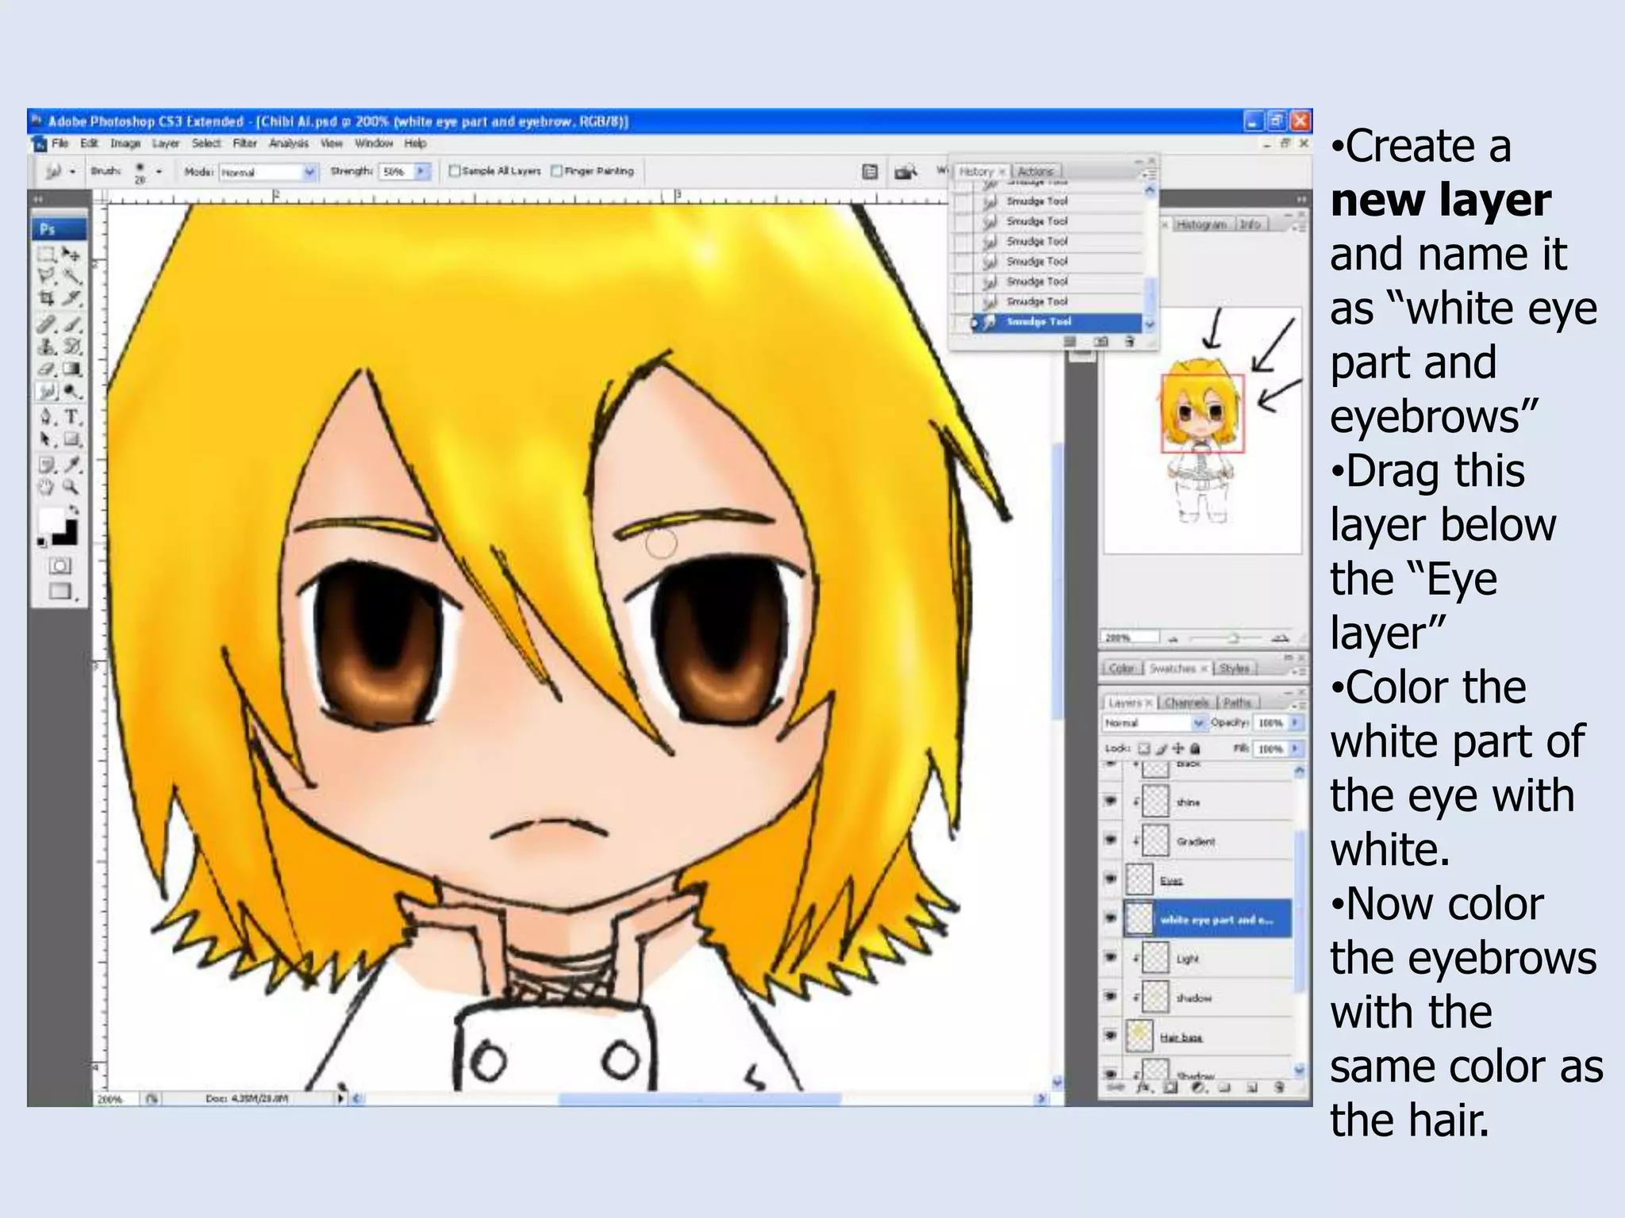Open the layer Opacity arrow

(x=1295, y=722)
